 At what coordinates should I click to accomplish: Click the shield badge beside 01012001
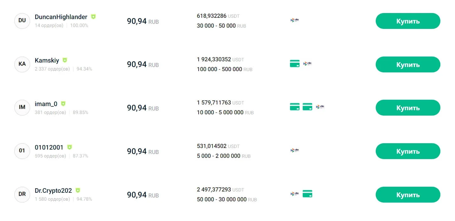point(69,147)
